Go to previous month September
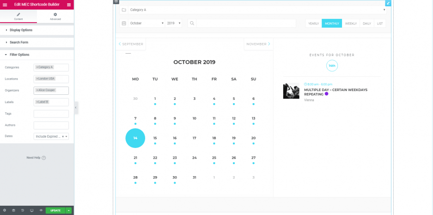The image size is (433, 215). point(131,44)
